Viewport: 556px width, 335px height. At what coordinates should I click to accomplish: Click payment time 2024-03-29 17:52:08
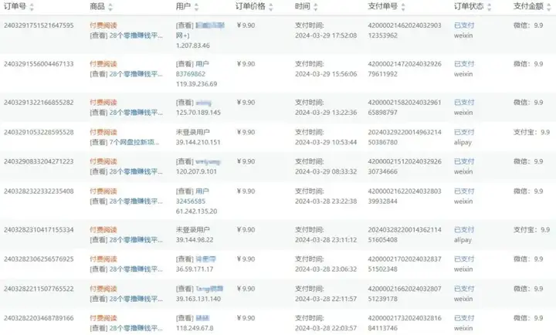(x=326, y=36)
